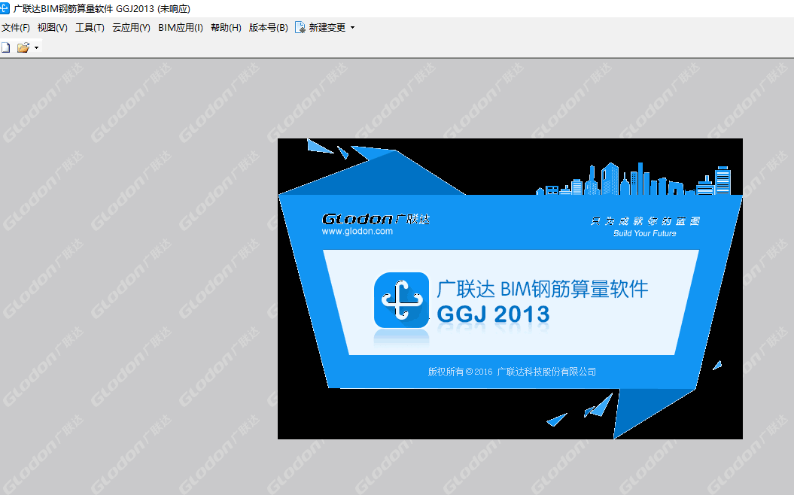Viewport: 794px width, 495px height.
Task: Open the 文件(F) menu
Action: (16, 28)
